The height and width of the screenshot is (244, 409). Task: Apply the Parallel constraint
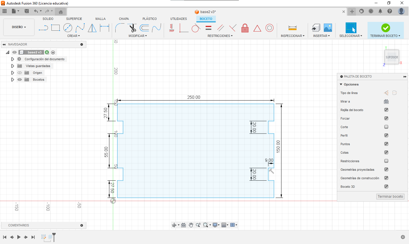click(220, 28)
